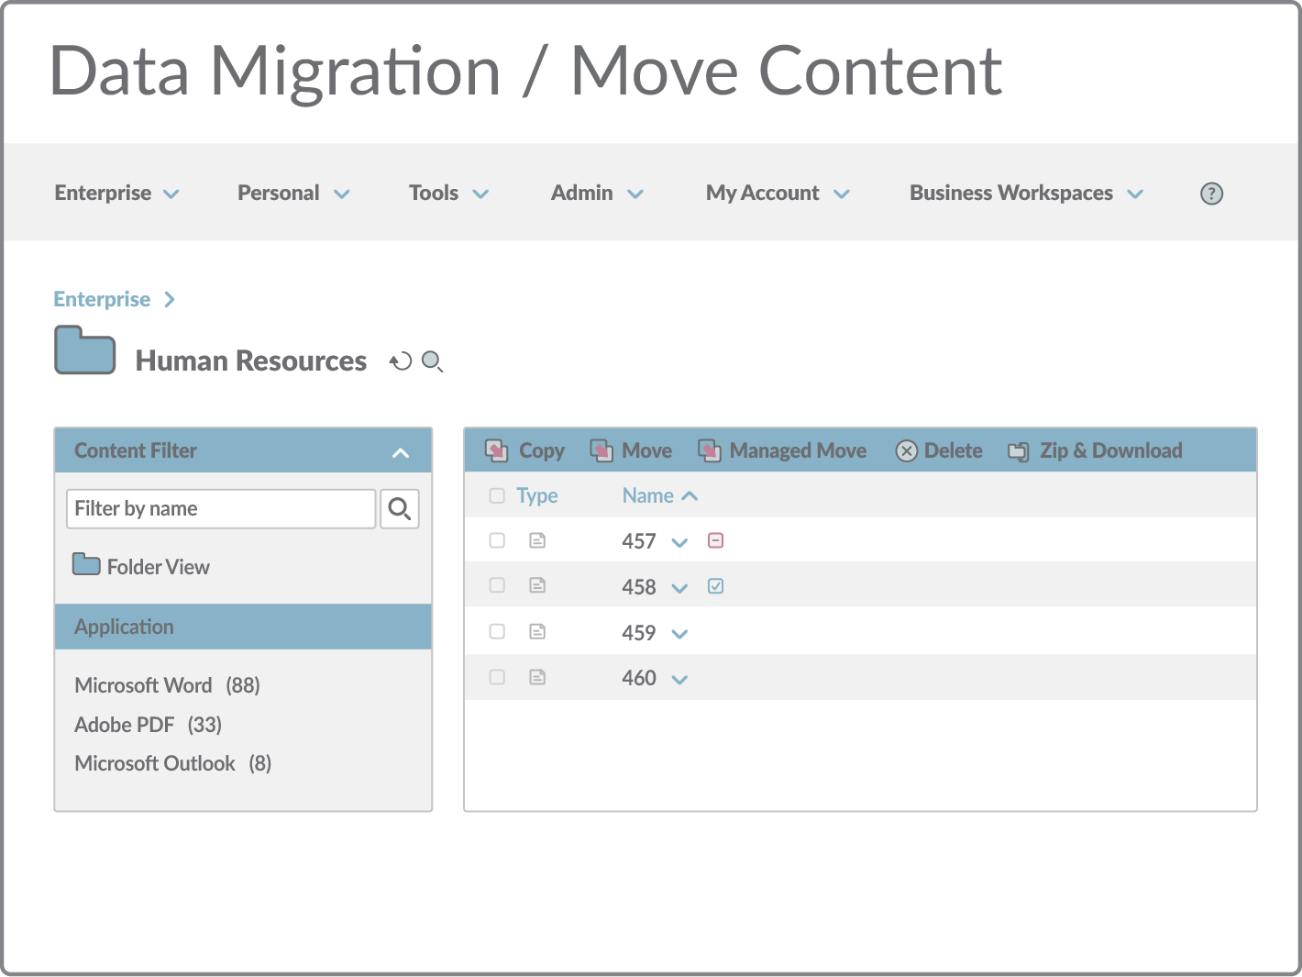Expand the dropdown arrow beside 460
This screenshot has width=1302, height=977.
click(x=679, y=680)
